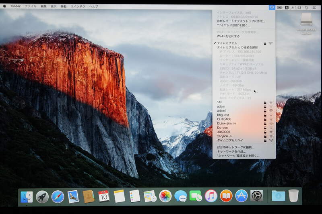Open the Notification Center list icon
This screenshot has height=214, width=322.
(x=314, y=7)
